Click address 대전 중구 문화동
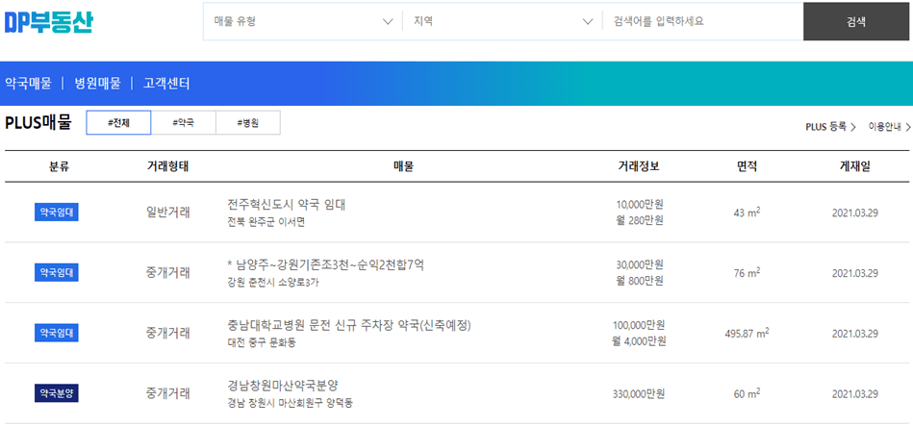The image size is (913, 426). [262, 343]
